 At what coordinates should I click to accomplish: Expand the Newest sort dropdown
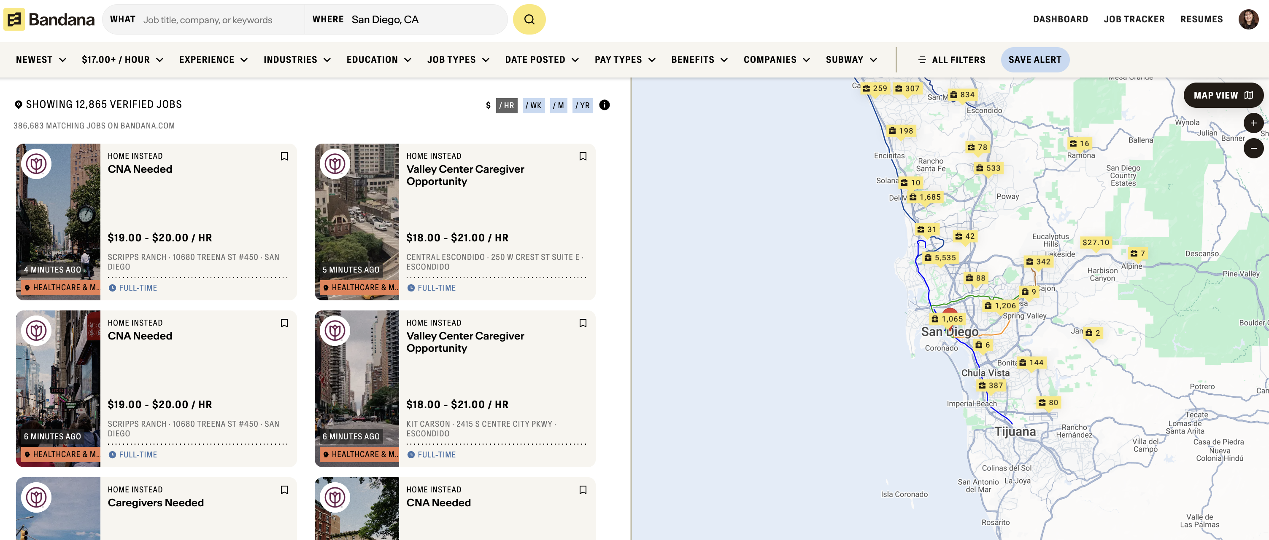(x=41, y=60)
